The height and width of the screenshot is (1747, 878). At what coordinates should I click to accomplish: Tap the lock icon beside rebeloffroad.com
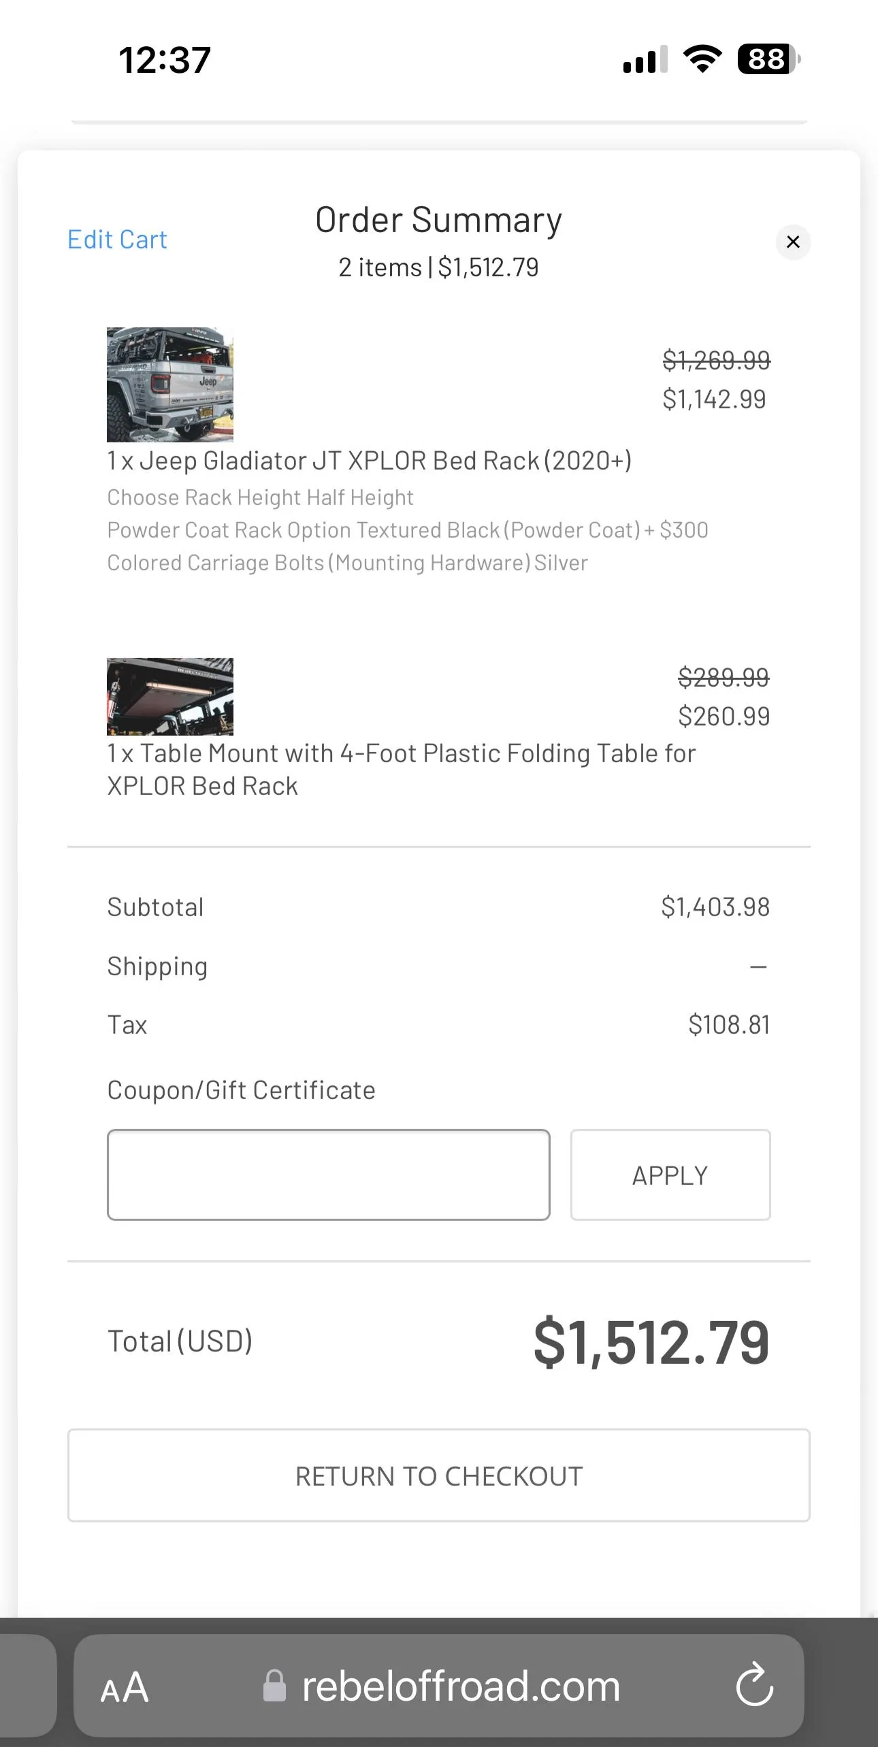coord(274,1685)
